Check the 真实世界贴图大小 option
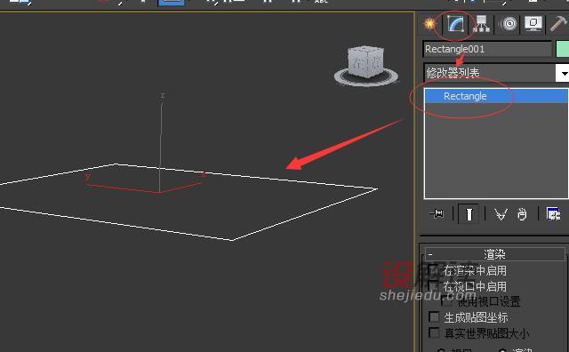569x352 pixels. click(434, 332)
